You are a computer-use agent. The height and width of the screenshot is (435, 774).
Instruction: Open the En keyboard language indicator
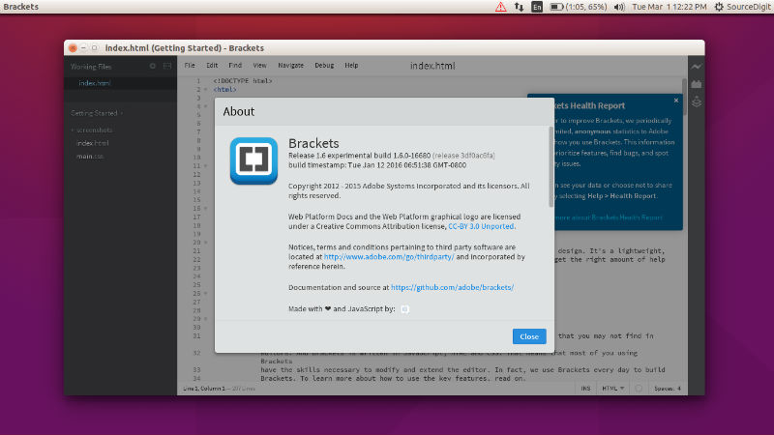(537, 7)
